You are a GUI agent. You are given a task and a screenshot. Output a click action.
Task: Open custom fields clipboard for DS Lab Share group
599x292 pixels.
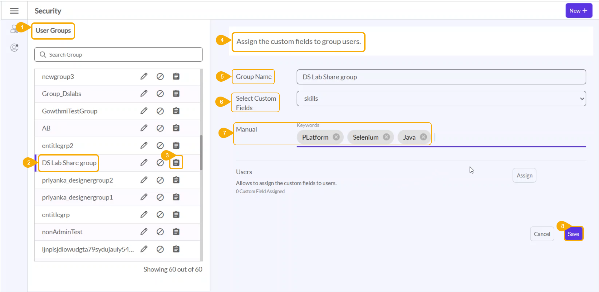click(x=176, y=163)
